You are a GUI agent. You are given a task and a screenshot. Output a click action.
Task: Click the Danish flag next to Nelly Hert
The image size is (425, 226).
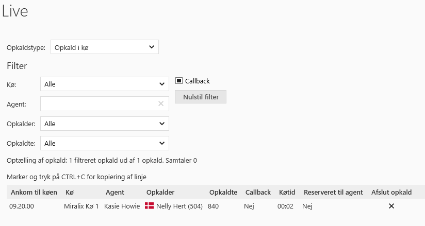pyautogui.click(x=150, y=206)
